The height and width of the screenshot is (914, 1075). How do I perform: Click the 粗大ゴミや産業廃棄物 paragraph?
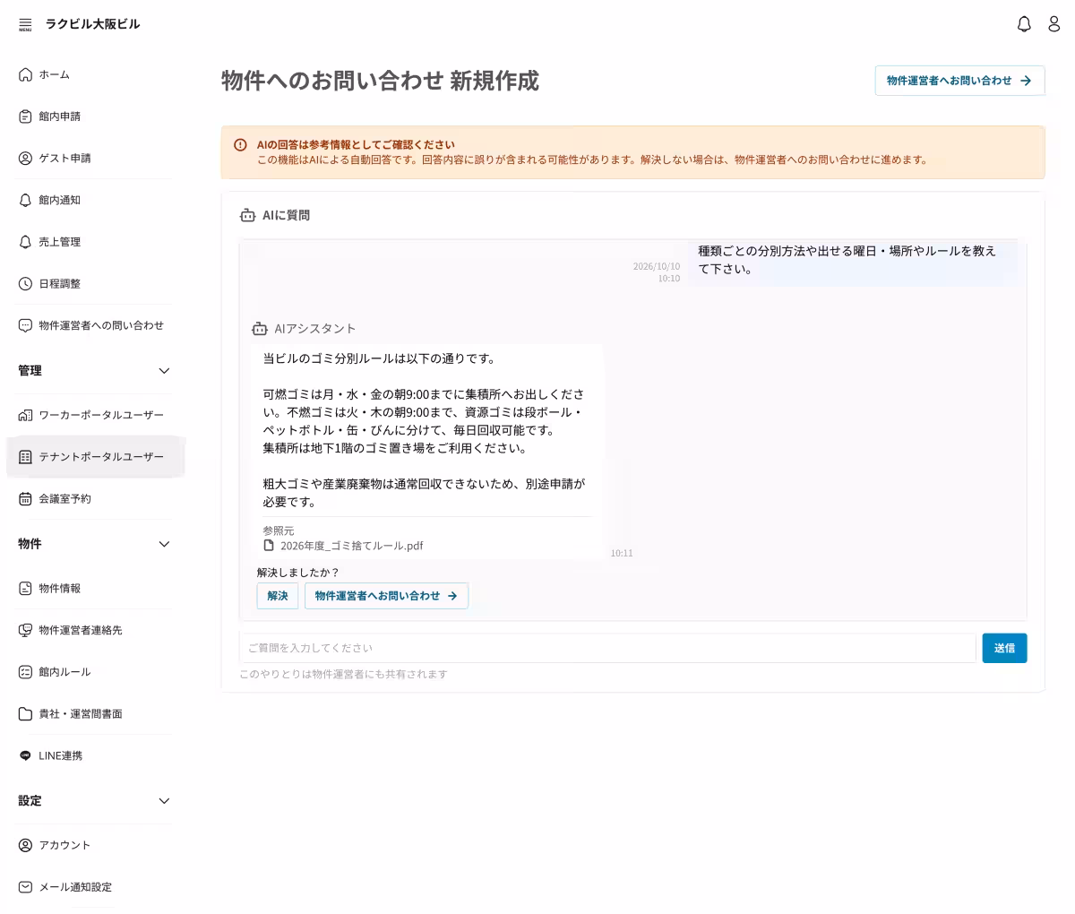[424, 493]
